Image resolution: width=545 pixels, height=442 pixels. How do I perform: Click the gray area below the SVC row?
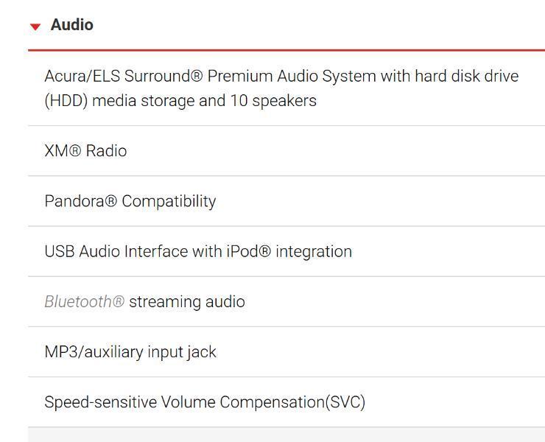click(286, 435)
